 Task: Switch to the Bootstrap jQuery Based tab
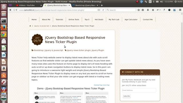85,5
